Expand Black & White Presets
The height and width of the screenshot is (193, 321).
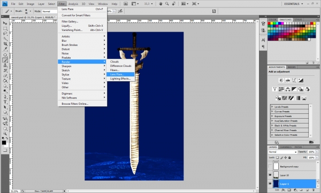[x=272, y=126]
